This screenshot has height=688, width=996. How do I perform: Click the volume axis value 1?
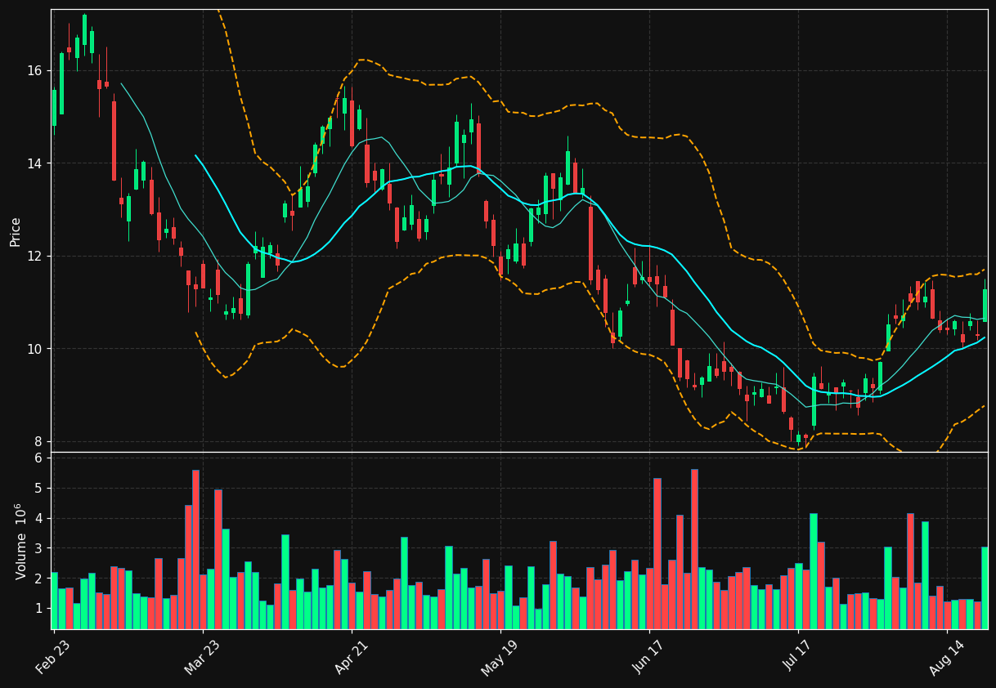coord(38,609)
